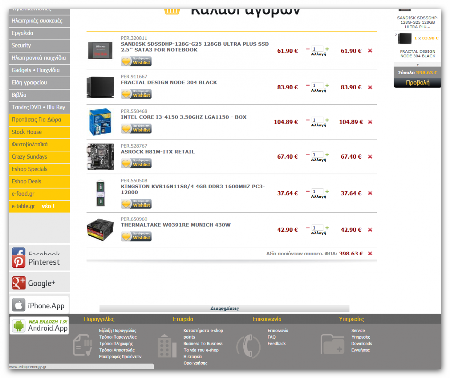
Task: Open Business To Business footer link
Action: [x=203, y=343]
